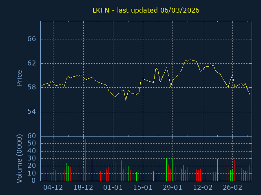Click the highest peak of the price line

190,59
